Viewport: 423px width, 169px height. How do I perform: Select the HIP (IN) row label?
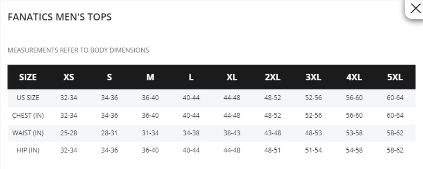(x=28, y=150)
